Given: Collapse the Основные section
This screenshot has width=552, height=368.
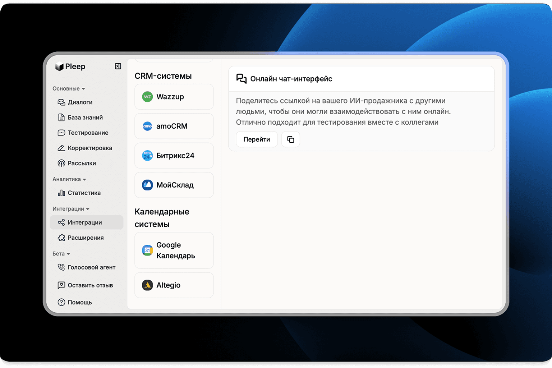Looking at the screenshot, I should (69, 89).
